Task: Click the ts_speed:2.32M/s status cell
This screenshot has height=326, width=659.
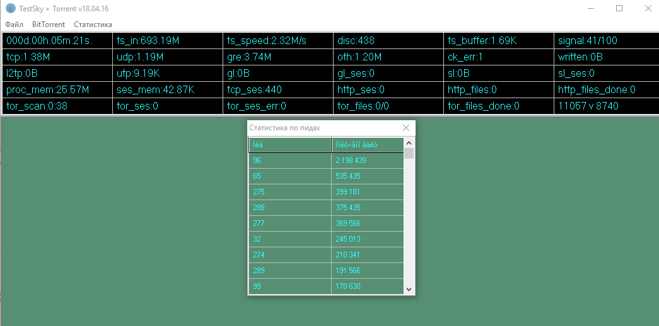Action: coord(278,41)
